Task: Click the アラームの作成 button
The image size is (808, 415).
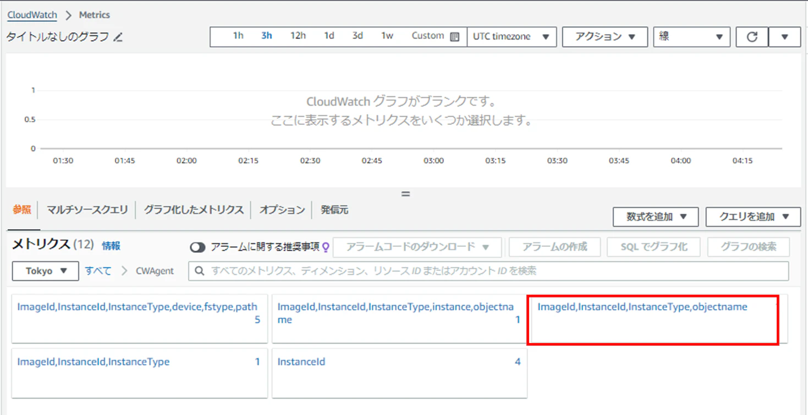Action: (x=555, y=247)
